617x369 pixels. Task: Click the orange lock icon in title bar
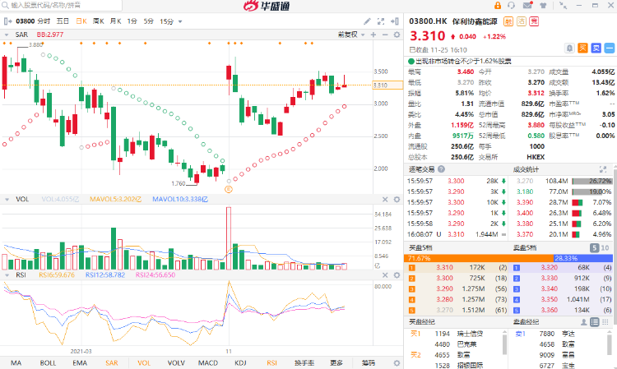point(498,6)
